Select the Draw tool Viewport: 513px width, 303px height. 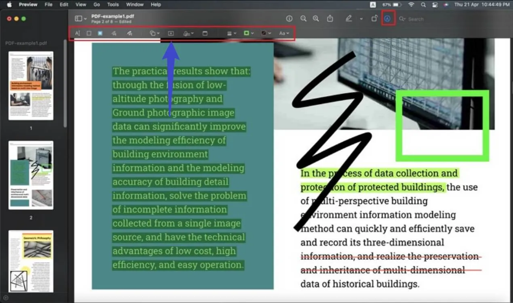[130, 33]
